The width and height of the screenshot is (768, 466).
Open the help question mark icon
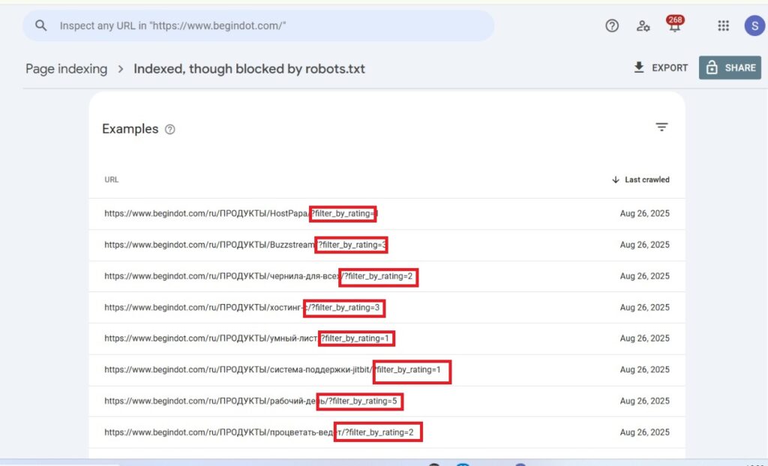(612, 25)
